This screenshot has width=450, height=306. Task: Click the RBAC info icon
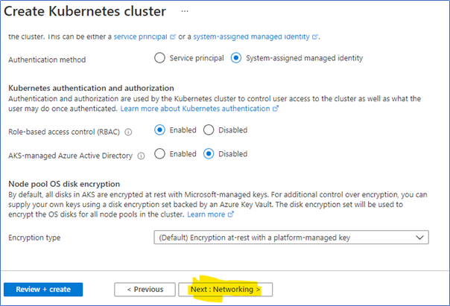point(128,130)
